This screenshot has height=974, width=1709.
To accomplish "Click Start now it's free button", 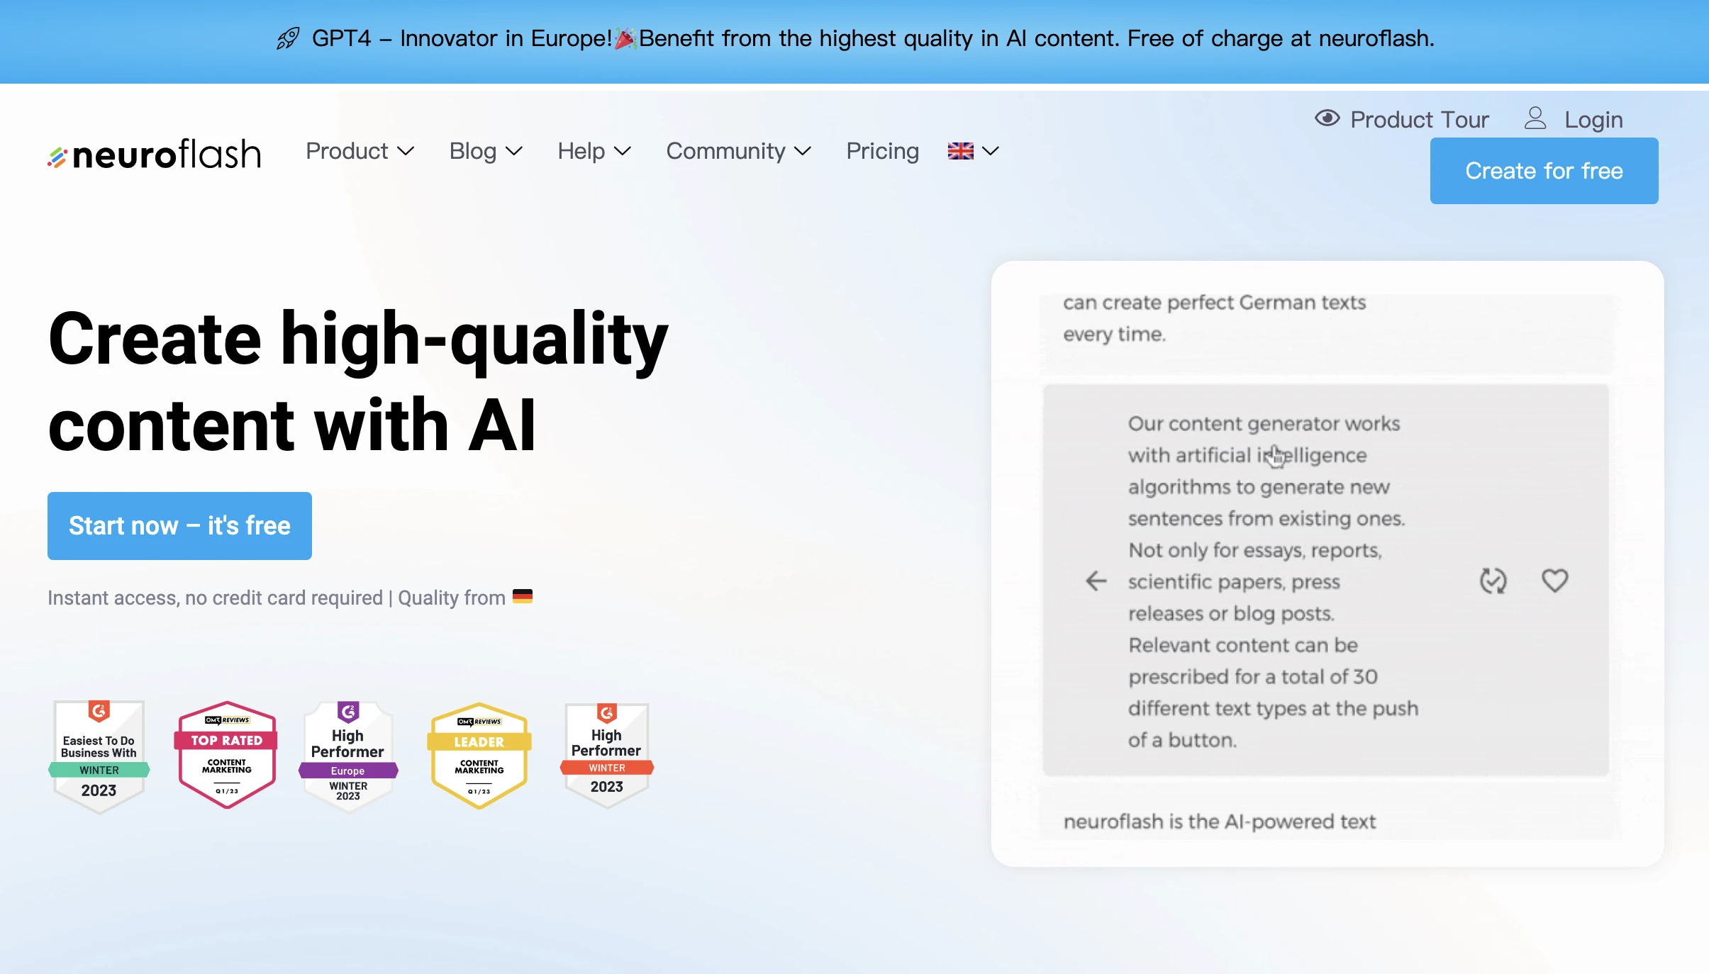I will click(x=179, y=526).
